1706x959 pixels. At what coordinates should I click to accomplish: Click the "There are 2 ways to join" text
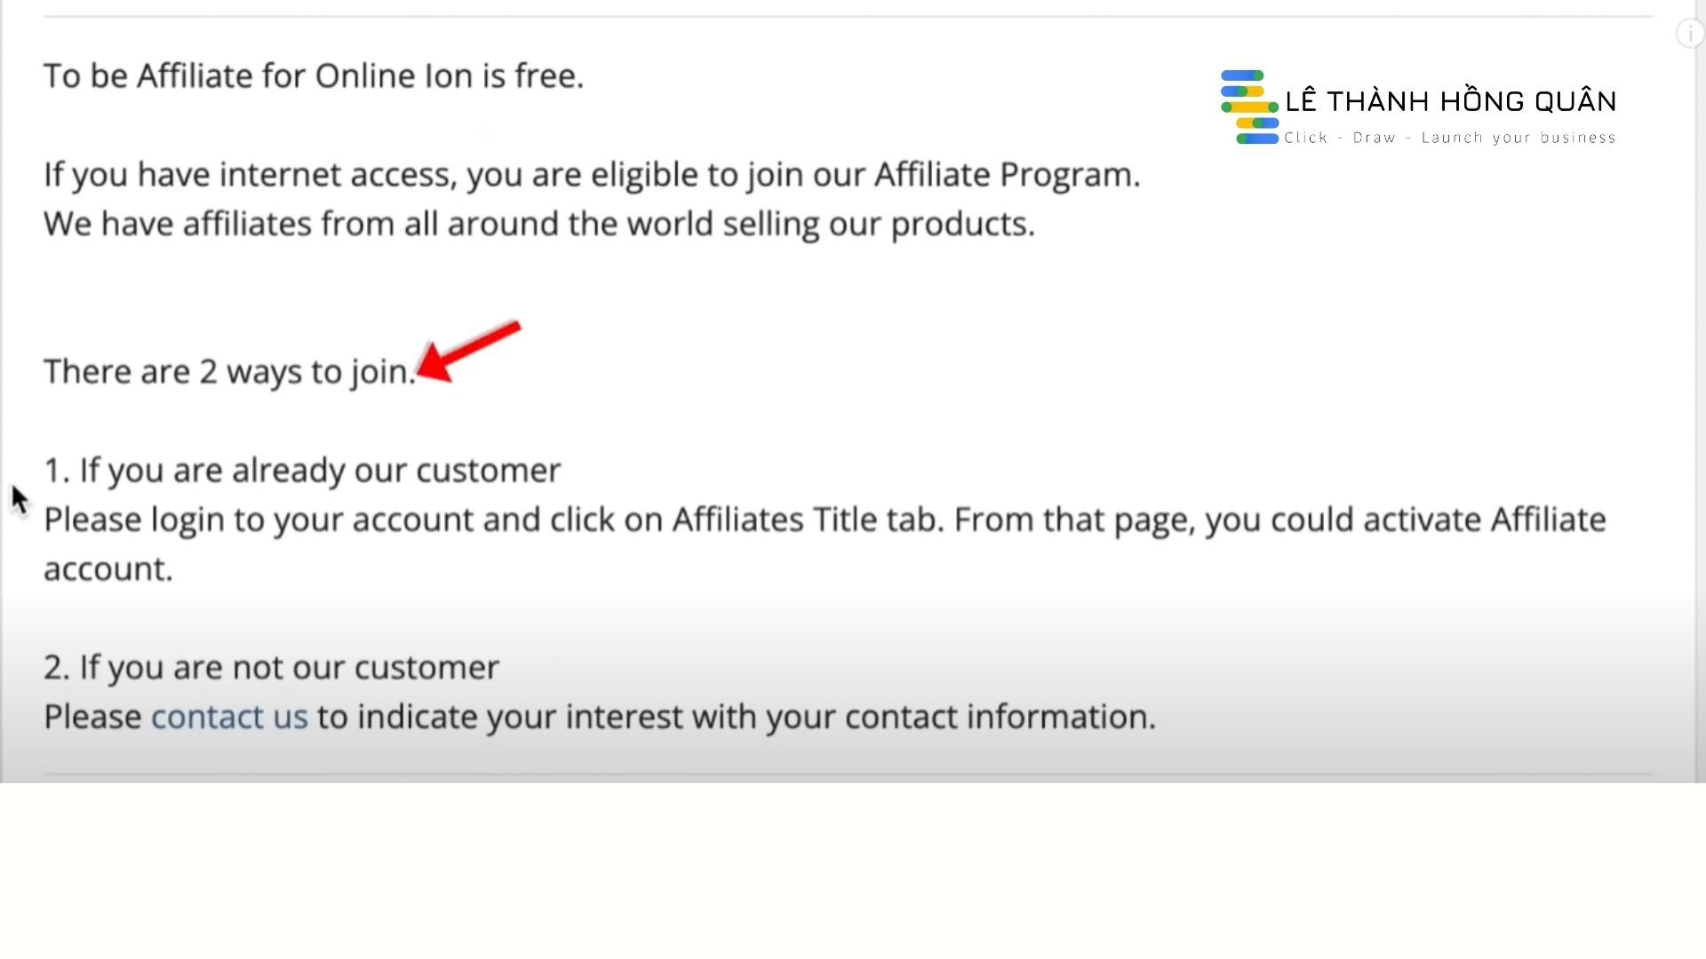(229, 371)
